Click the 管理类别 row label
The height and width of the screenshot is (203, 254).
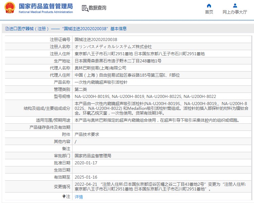pos(62,89)
